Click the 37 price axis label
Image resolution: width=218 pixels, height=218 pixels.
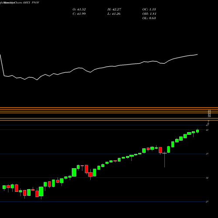coord(207,154)
